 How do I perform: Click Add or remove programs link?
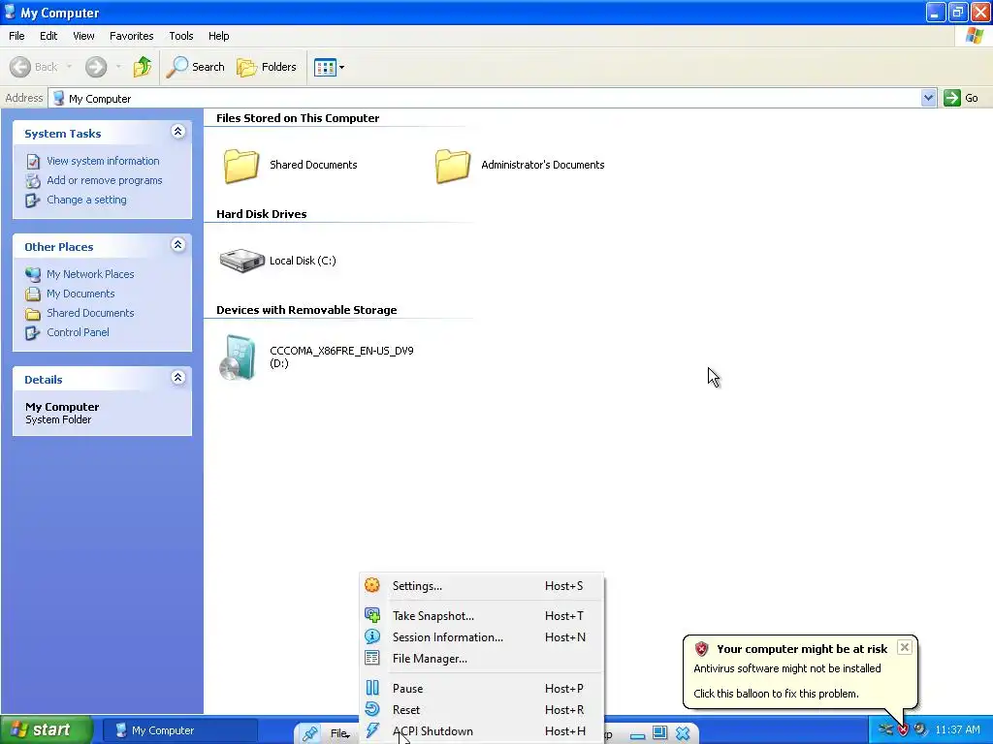pos(105,180)
